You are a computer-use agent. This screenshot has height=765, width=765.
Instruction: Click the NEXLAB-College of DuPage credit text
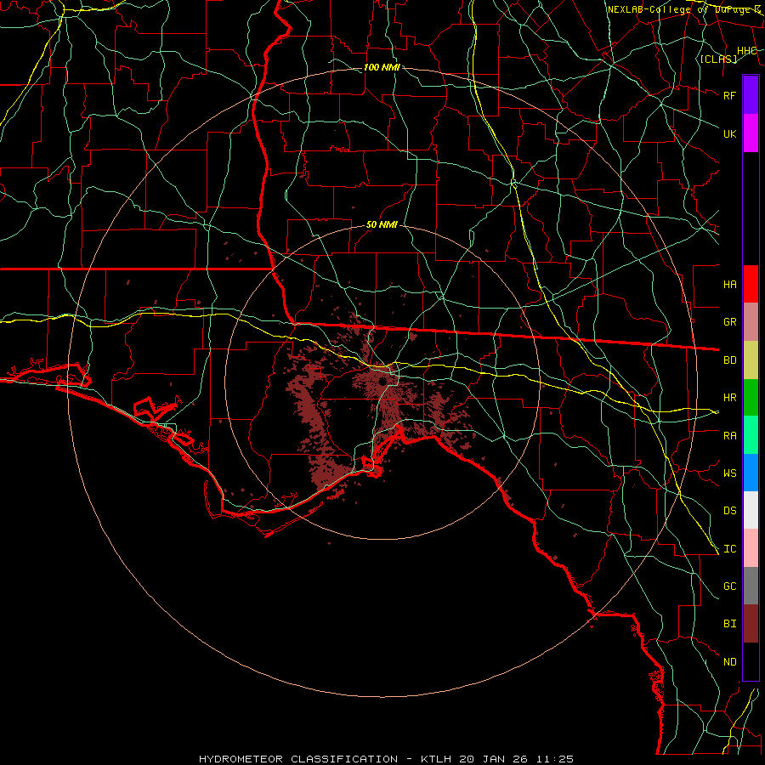683,9
